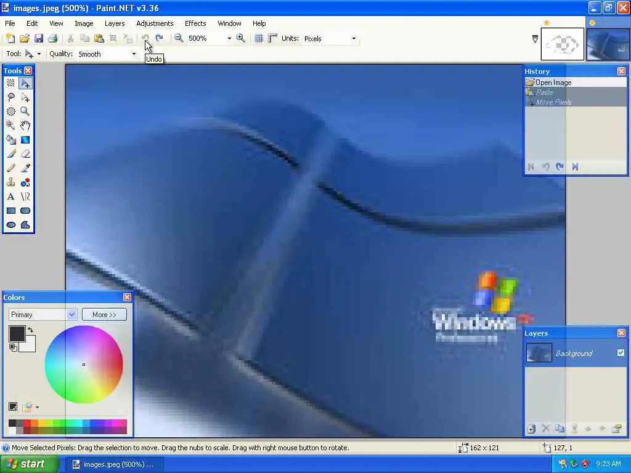Image resolution: width=631 pixels, height=473 pixels.
Task: Select the Ellipse shape tool
Action: 11,225
